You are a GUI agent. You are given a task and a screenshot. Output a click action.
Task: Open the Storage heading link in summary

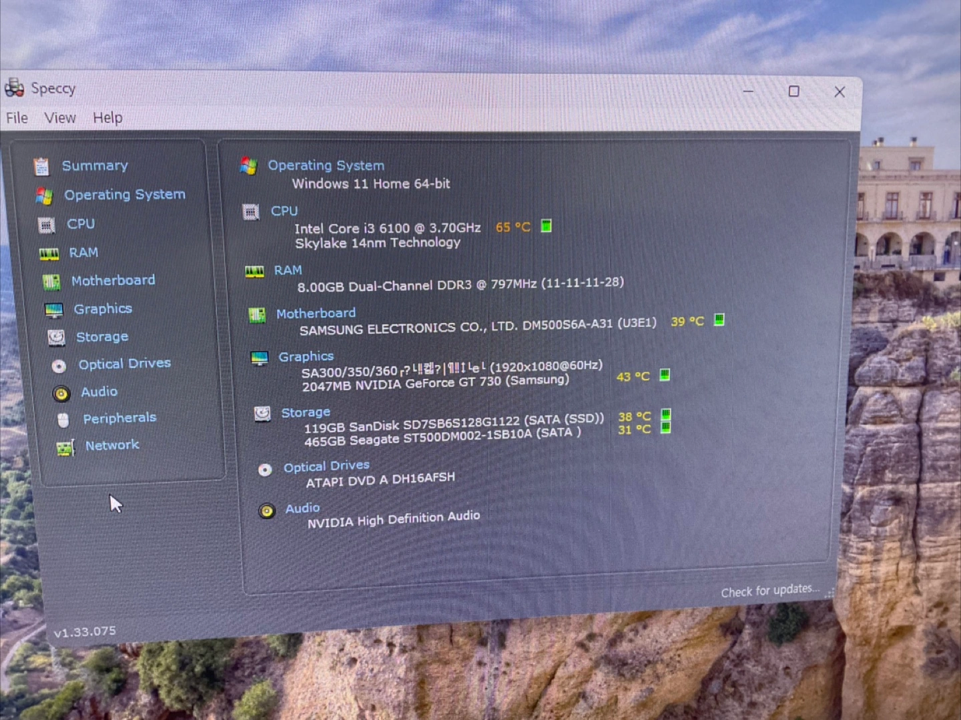[306, 413]
